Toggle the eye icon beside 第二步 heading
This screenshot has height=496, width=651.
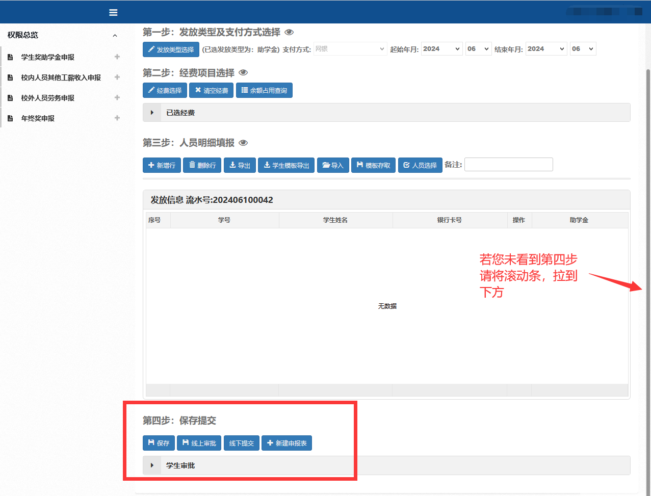243,73
